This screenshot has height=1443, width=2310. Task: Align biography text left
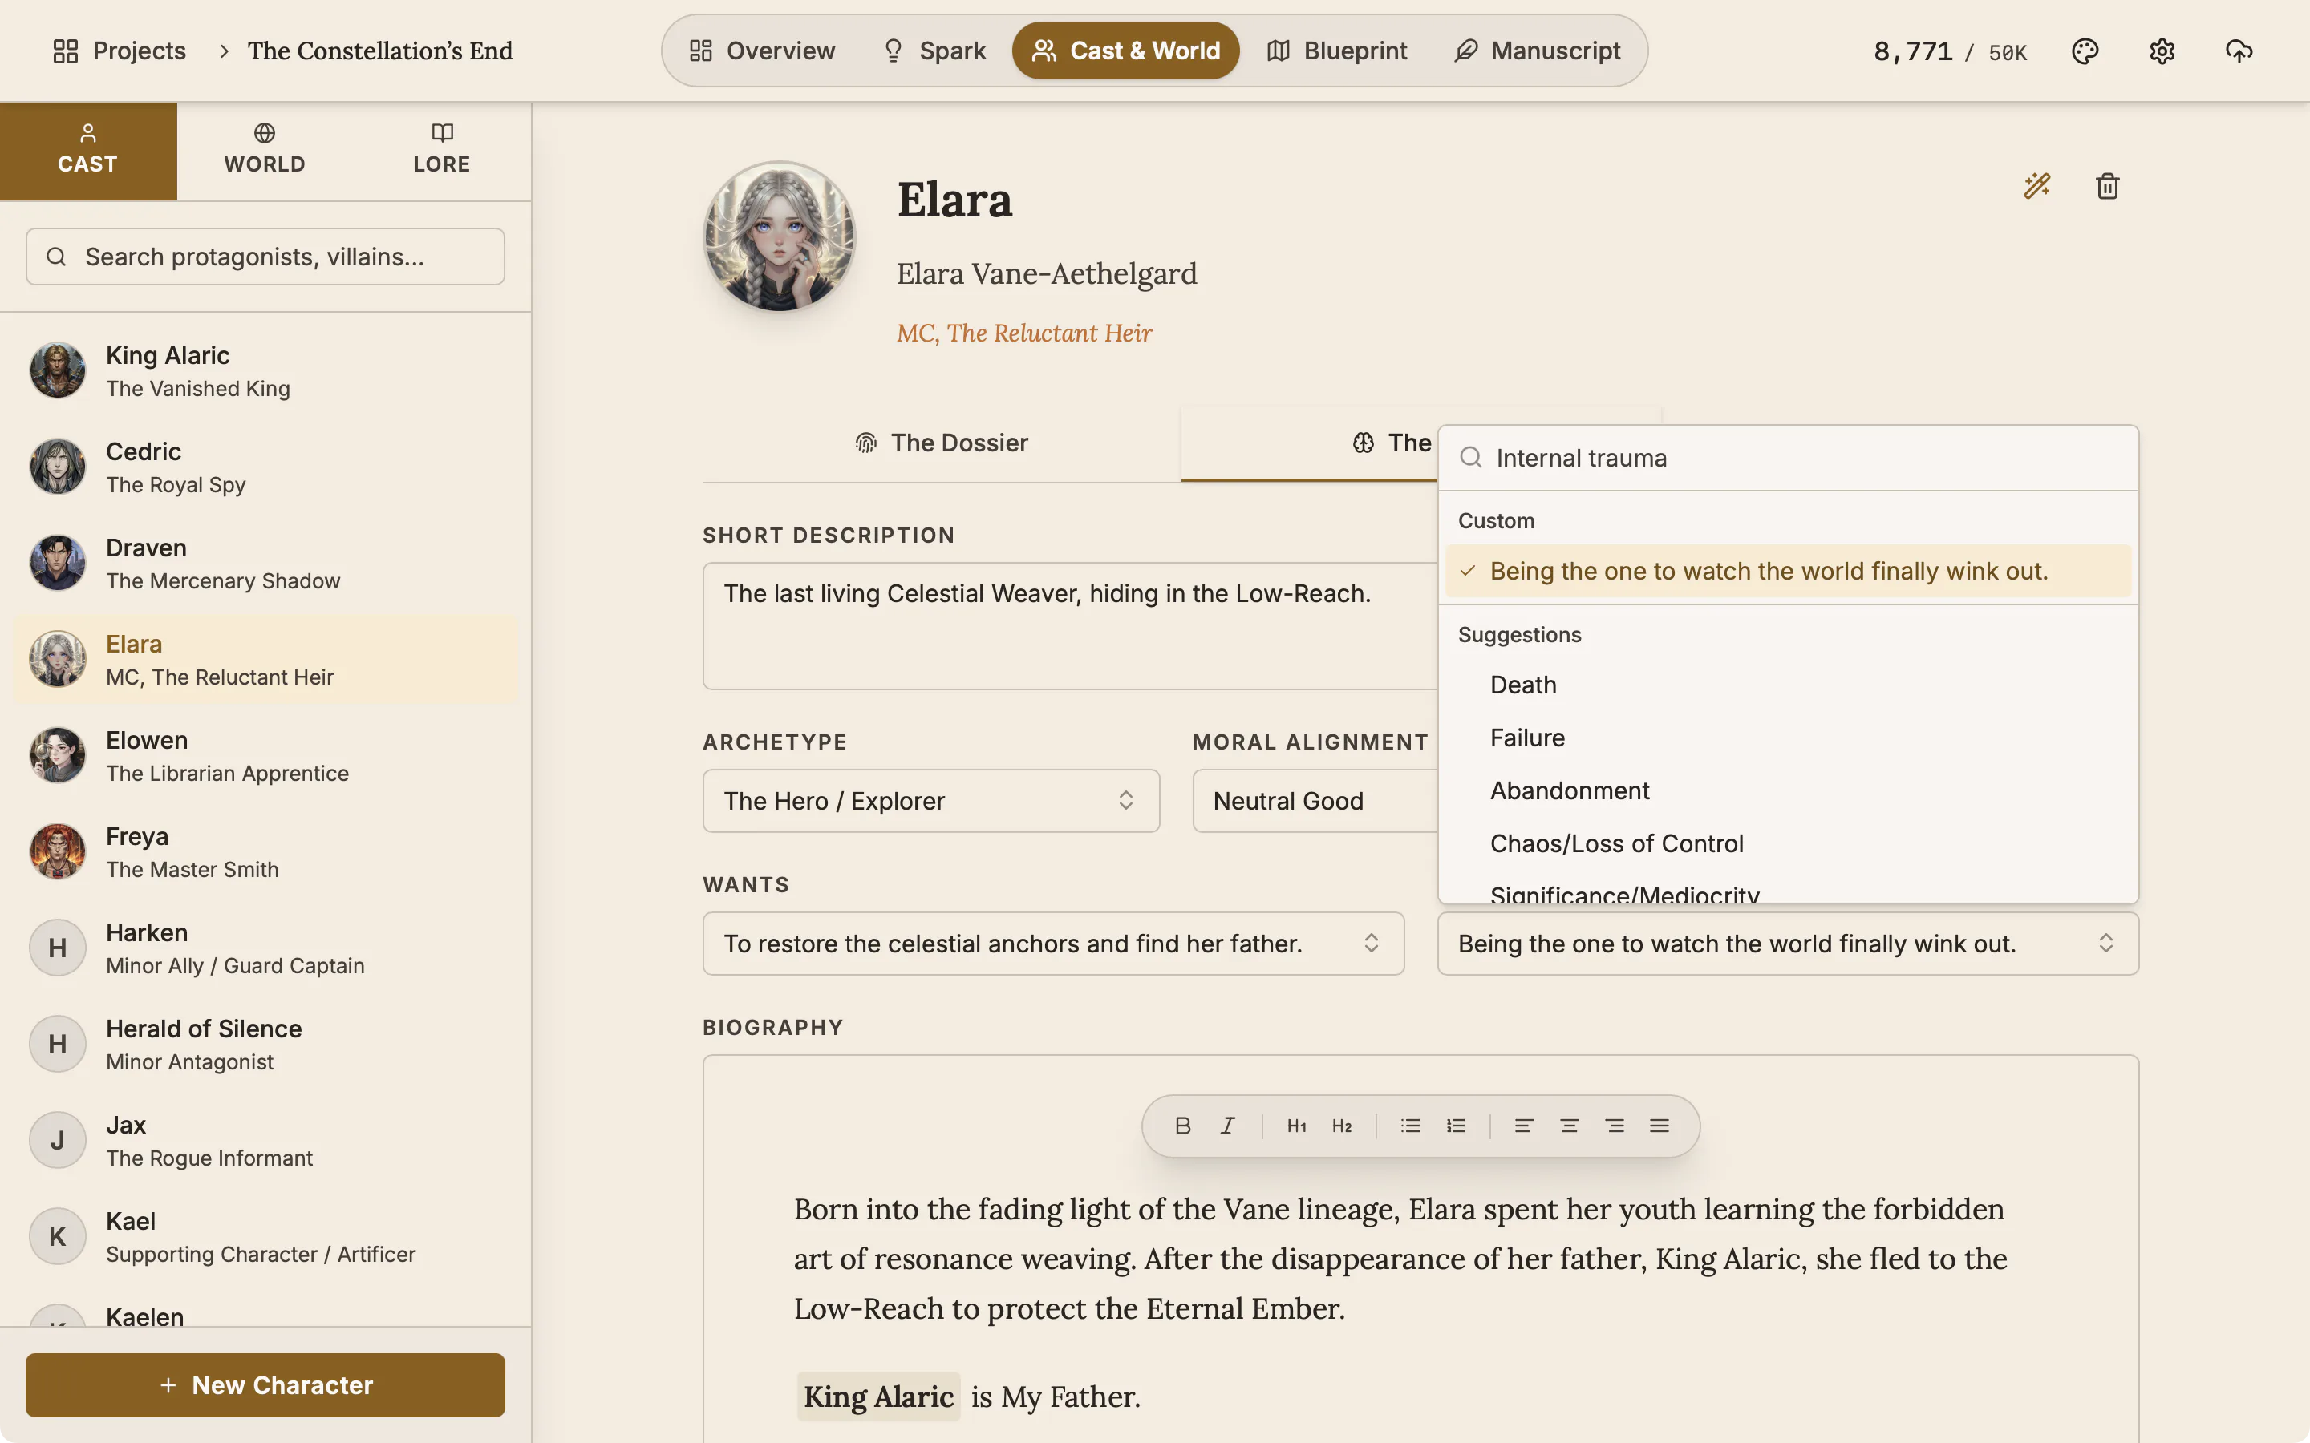(x=1525, y=1126)
